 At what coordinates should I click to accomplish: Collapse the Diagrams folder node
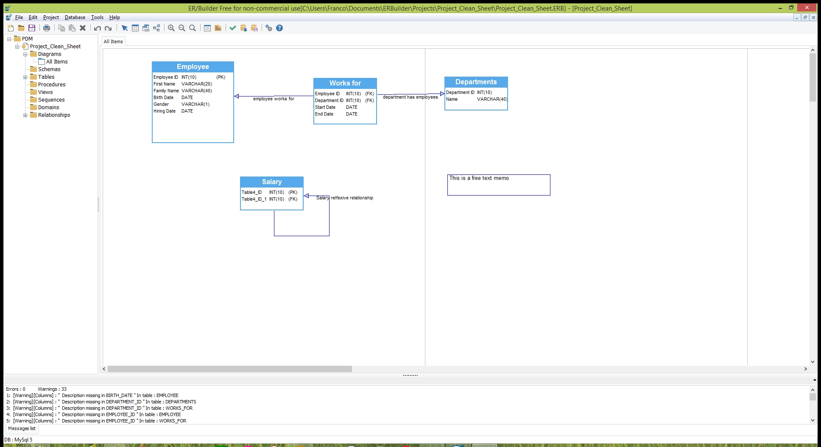25,54
